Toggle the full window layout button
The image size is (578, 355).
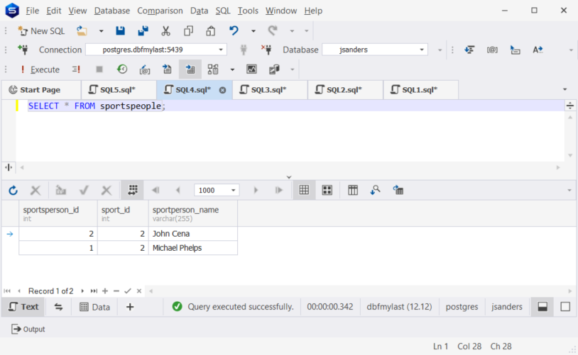tap(565, 307)
